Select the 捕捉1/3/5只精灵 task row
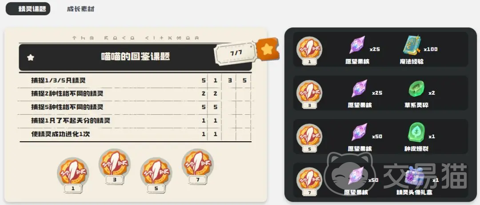This screenshot has width=480, height=205. point(135,81)
